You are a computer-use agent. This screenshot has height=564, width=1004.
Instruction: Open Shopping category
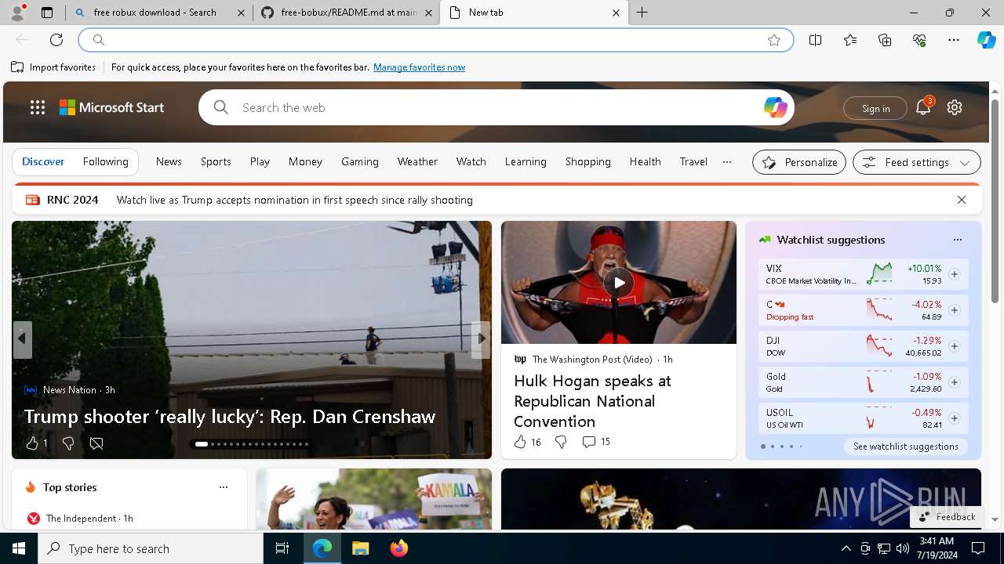click(588, 161)
